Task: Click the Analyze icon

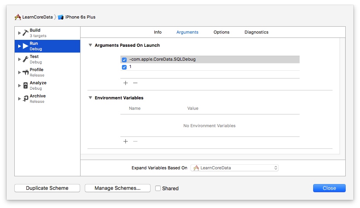Action: [26, 85]
